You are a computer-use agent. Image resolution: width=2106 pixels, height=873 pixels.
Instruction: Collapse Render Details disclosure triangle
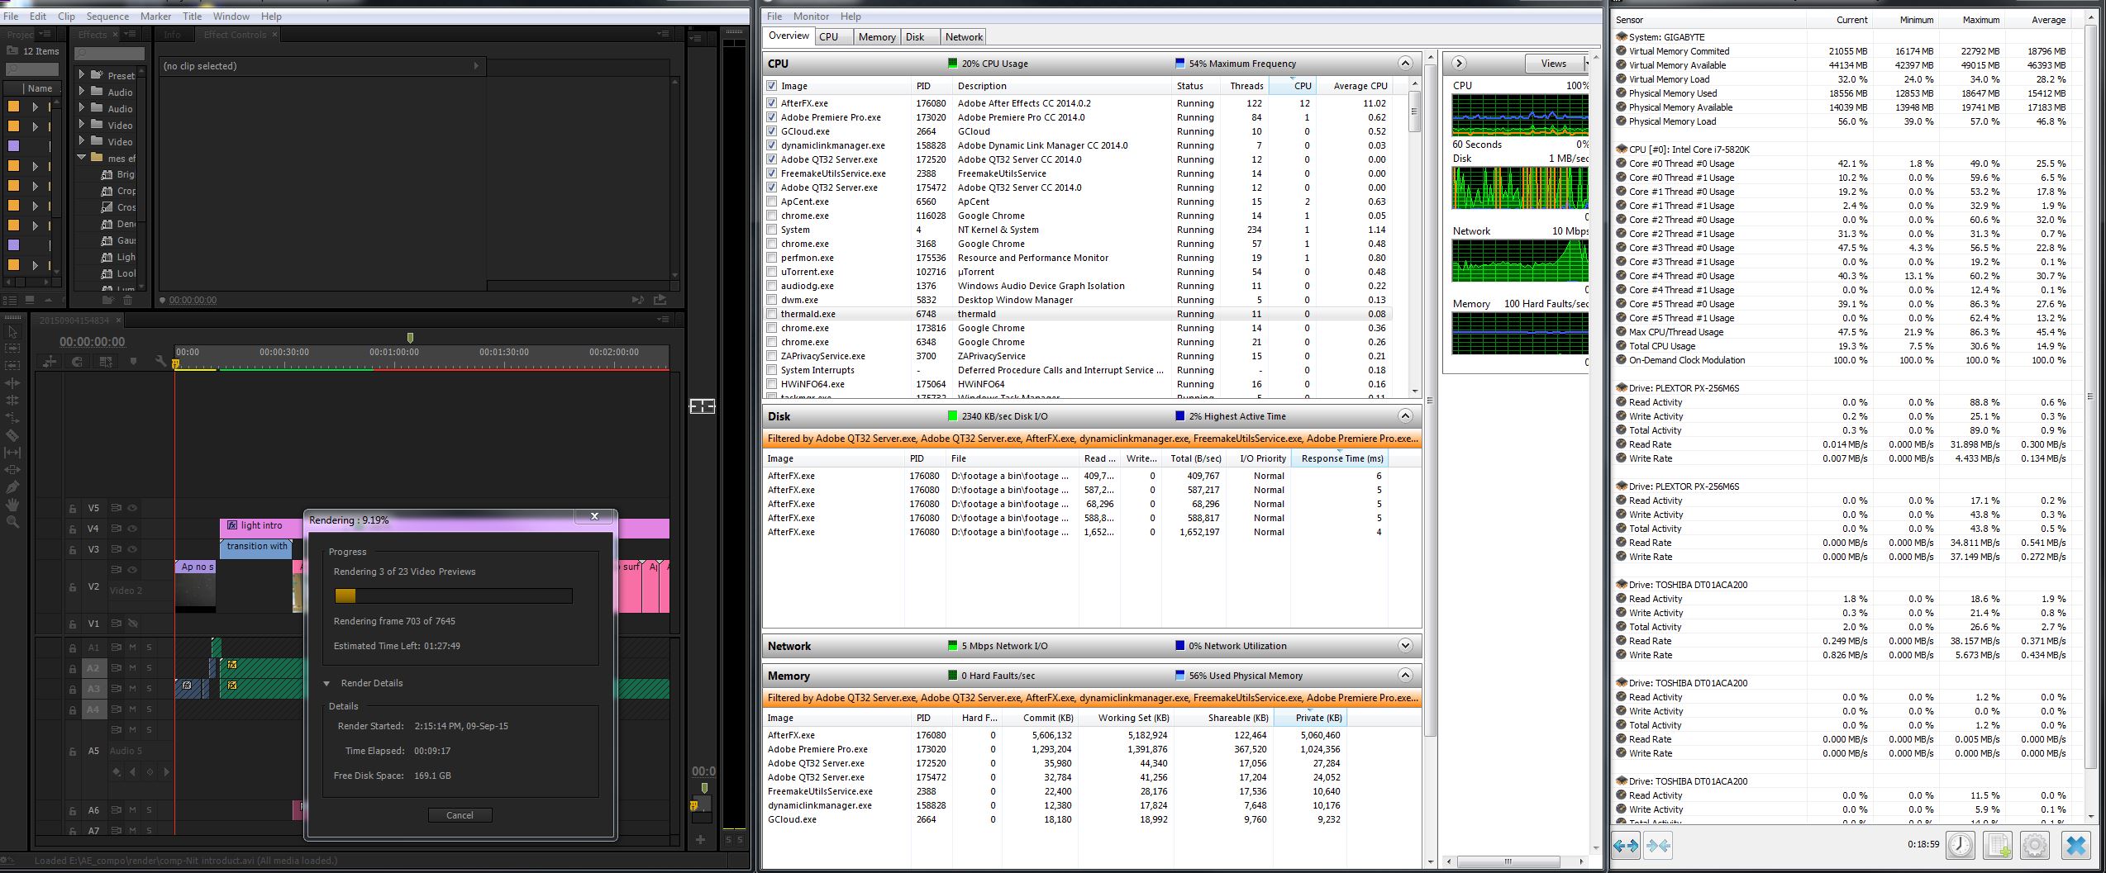[326, 683]
